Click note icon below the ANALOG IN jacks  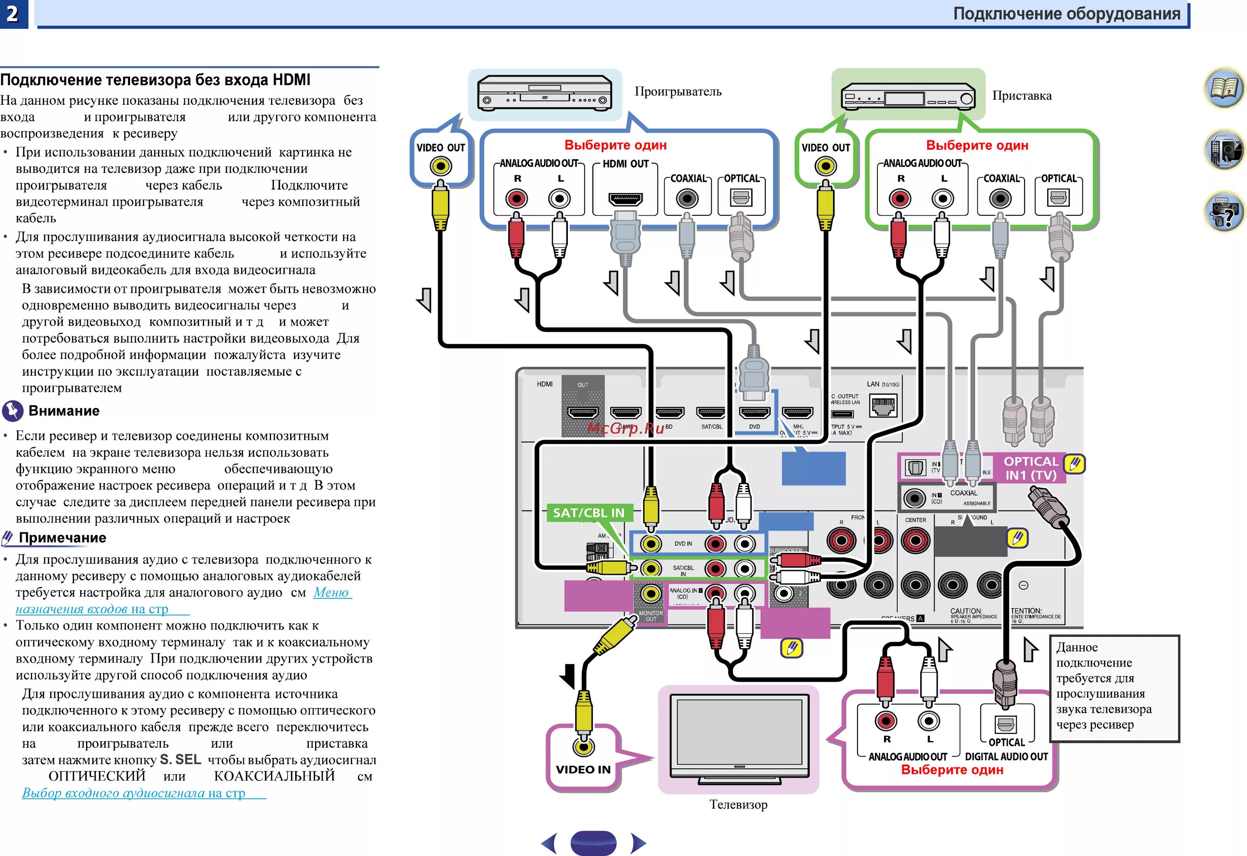(791, 648)
